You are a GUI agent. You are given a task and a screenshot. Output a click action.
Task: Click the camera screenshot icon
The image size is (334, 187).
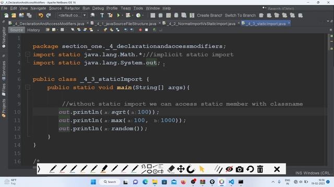(240, 169)
